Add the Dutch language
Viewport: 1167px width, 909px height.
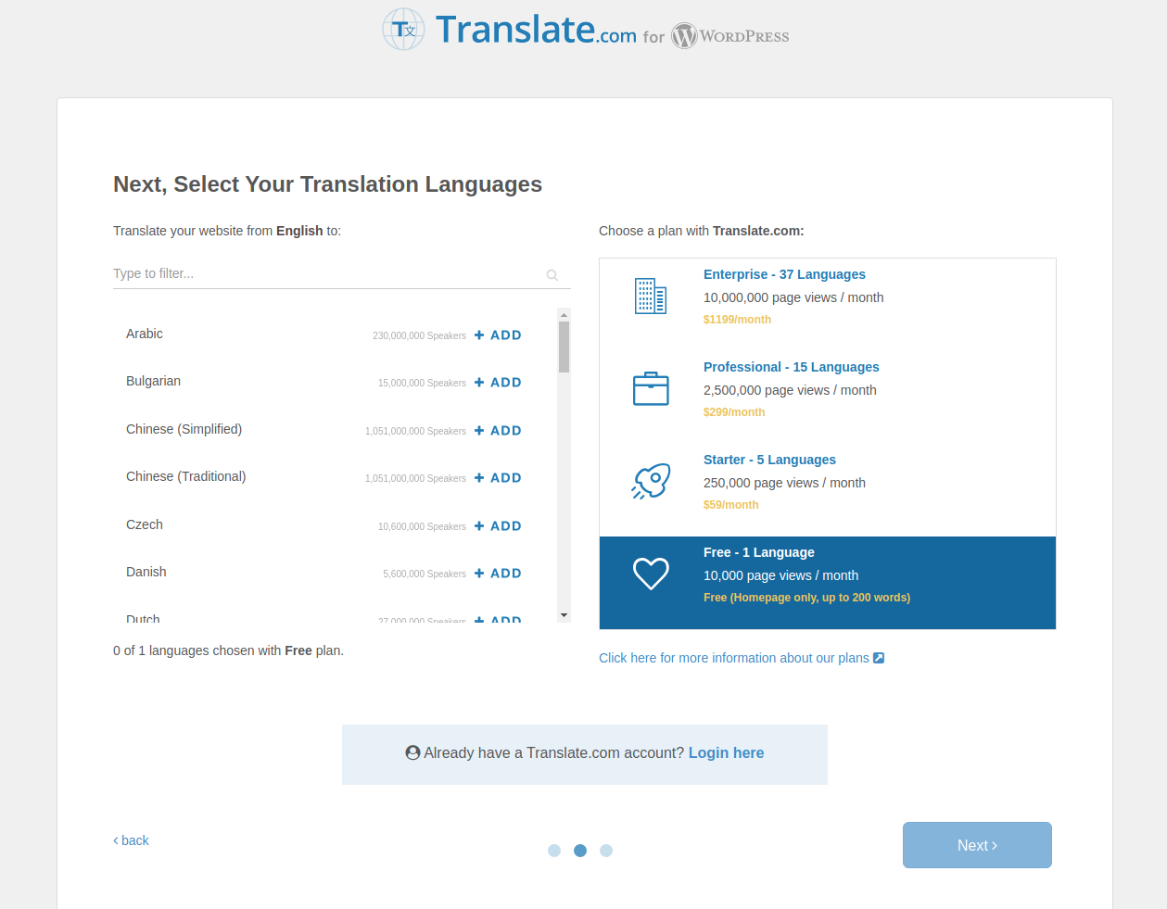pyautogui.click(x=498, y=619)
